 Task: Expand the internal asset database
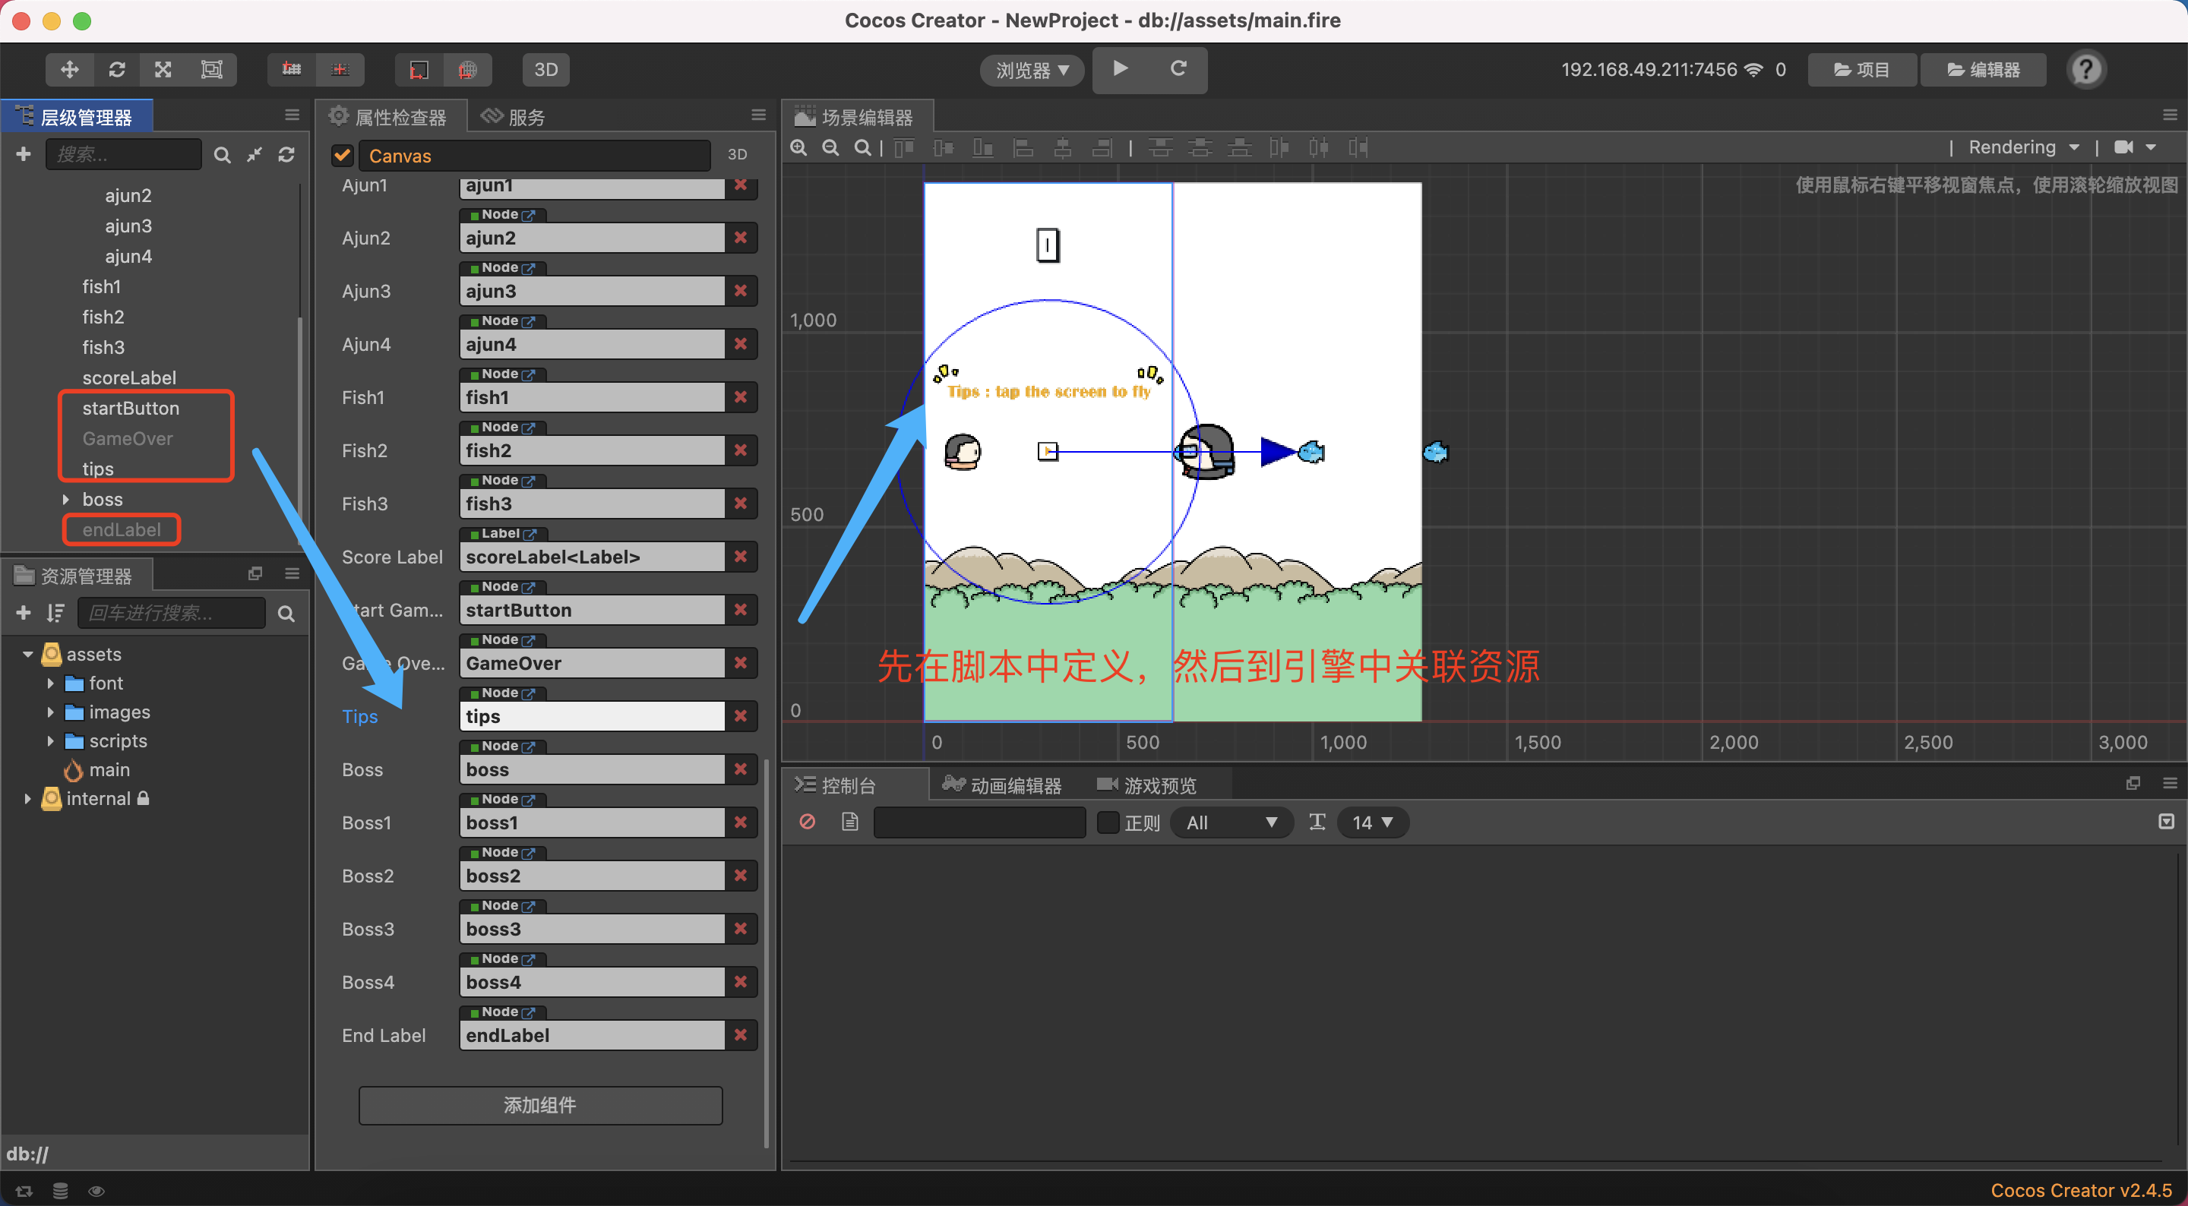point(27,799)
